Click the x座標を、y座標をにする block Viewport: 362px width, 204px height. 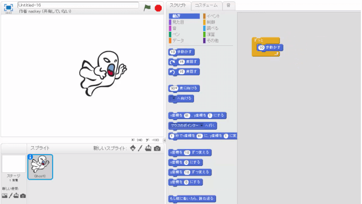point(197,116)
